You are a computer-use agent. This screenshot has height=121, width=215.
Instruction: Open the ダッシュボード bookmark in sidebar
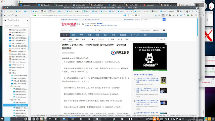click(18, 49)
